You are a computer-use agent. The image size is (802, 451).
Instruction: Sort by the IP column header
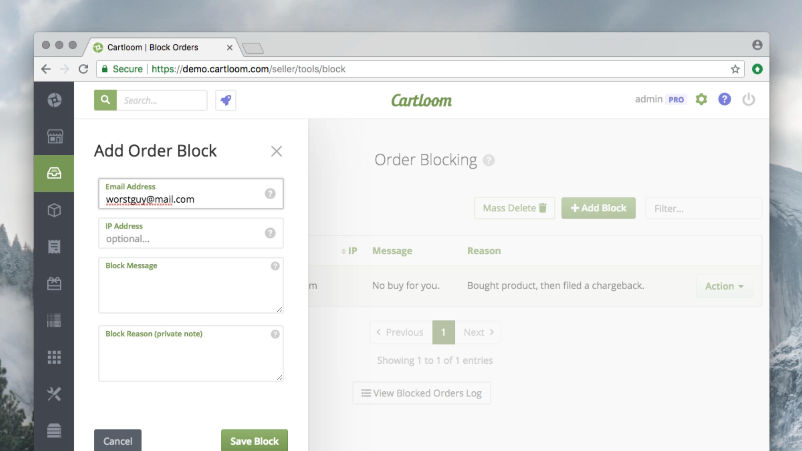pyautogui.click(x=349, y=251)
